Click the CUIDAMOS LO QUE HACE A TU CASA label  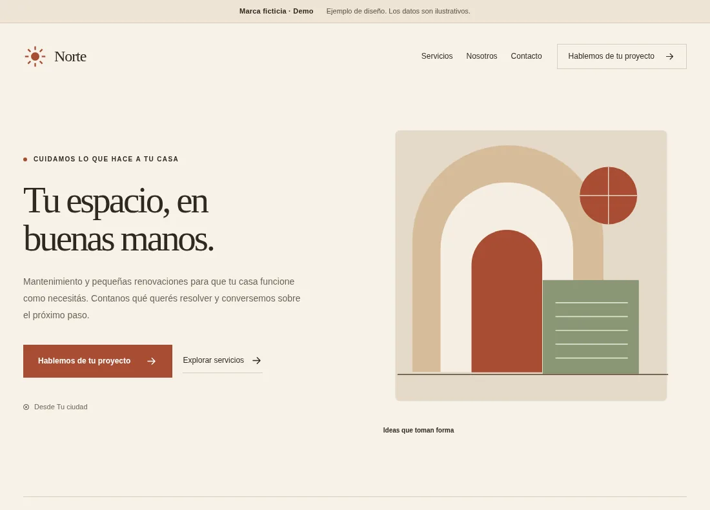(106, 159)
